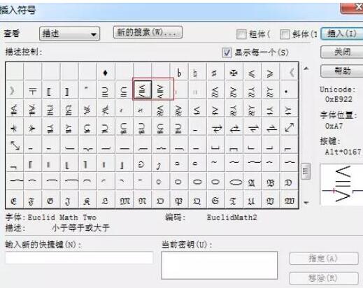
Task: Select the black diamond symbol
Action: click(x=105, y=73)
